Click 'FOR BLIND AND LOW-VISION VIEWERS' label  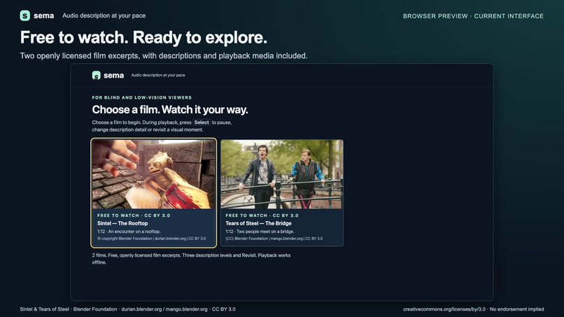(142, 97)
